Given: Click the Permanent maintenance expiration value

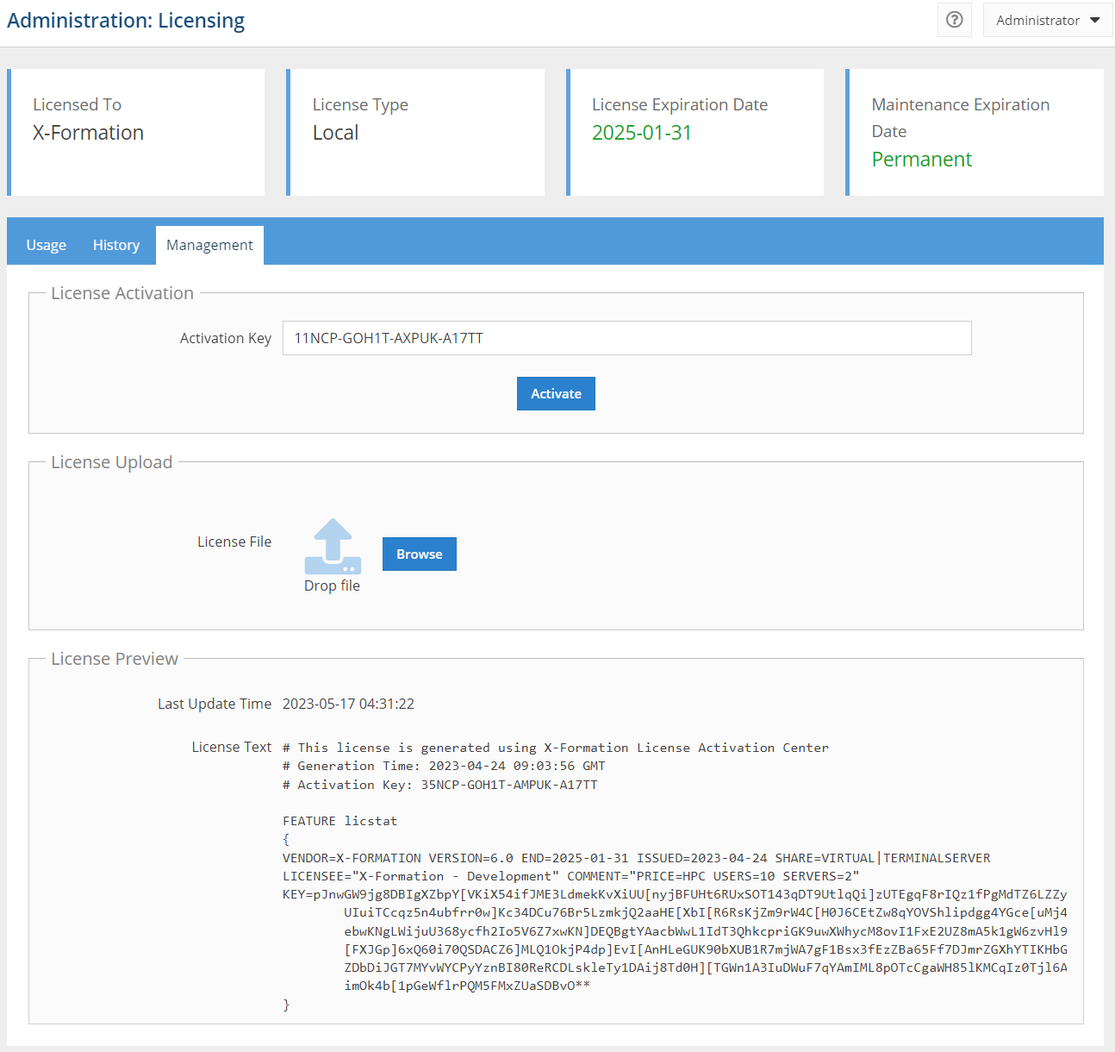Looking at the screenshot, I should tap(922, 160).
